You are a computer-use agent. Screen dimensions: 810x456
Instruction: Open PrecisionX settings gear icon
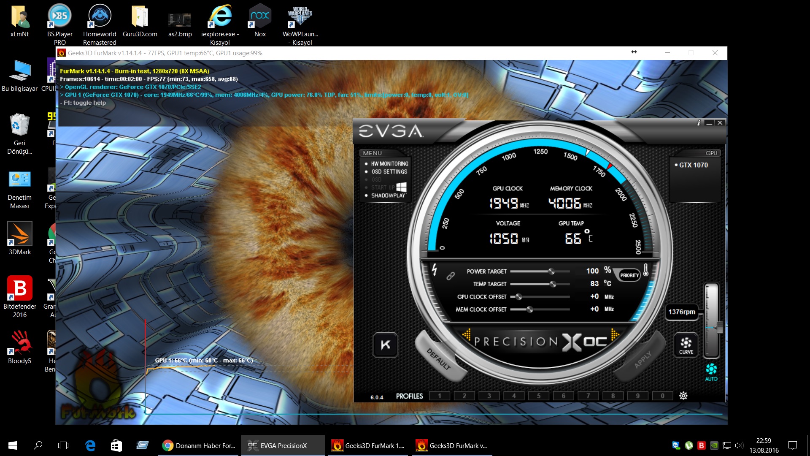click(x=683, y=396)
